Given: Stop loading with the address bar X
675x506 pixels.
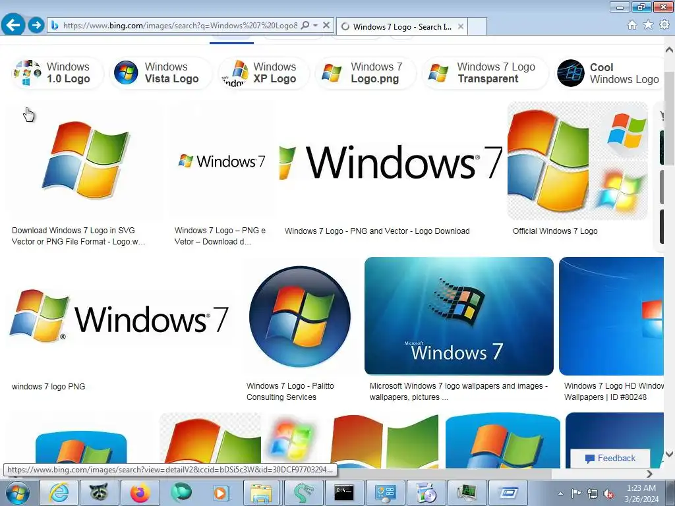Looking at the screenshot, I should pos(326,26).
